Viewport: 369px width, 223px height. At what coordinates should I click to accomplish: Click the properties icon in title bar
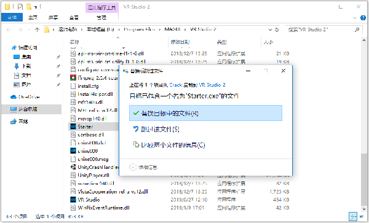[x=20, y=7]
